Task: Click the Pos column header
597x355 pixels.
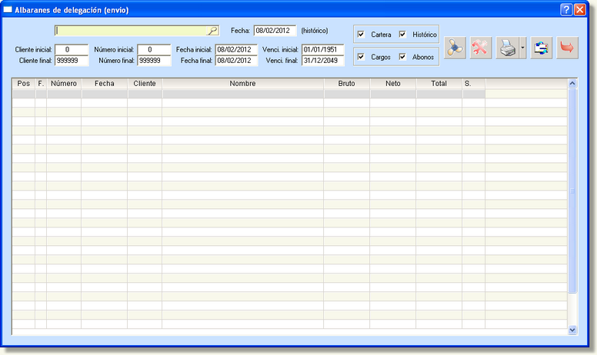Action: tap(24, 84)
